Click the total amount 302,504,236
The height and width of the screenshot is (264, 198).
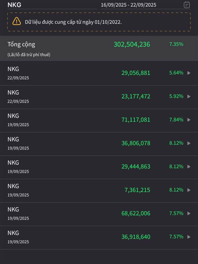[x=132, y=44]
